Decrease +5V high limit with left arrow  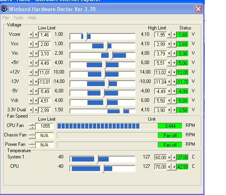click(169, 63)
